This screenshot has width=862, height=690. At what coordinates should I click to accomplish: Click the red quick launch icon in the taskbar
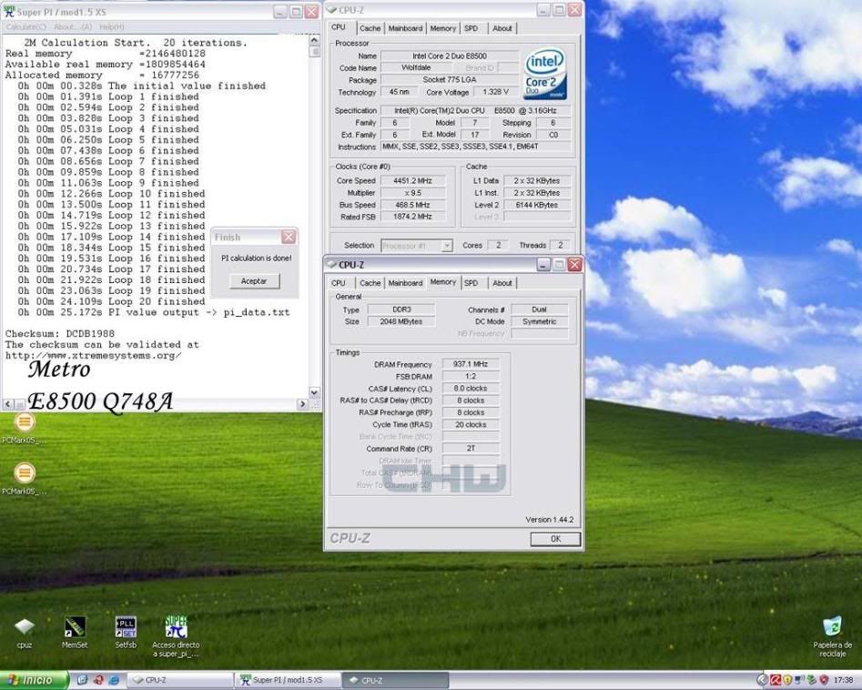98,680
